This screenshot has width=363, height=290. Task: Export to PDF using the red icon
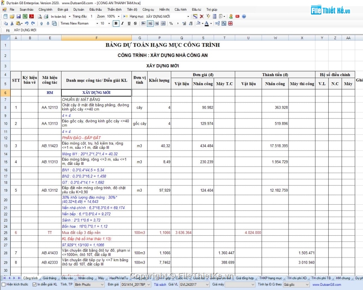coord(31,16)
